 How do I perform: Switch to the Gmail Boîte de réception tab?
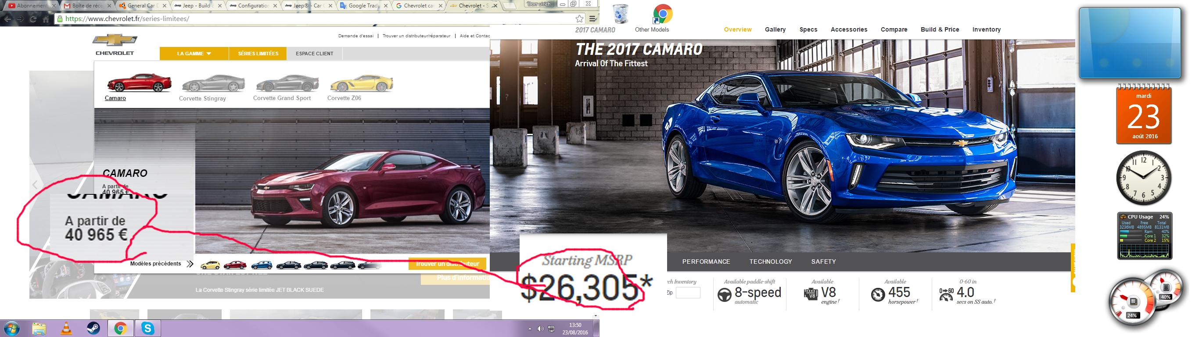point(87,6)
